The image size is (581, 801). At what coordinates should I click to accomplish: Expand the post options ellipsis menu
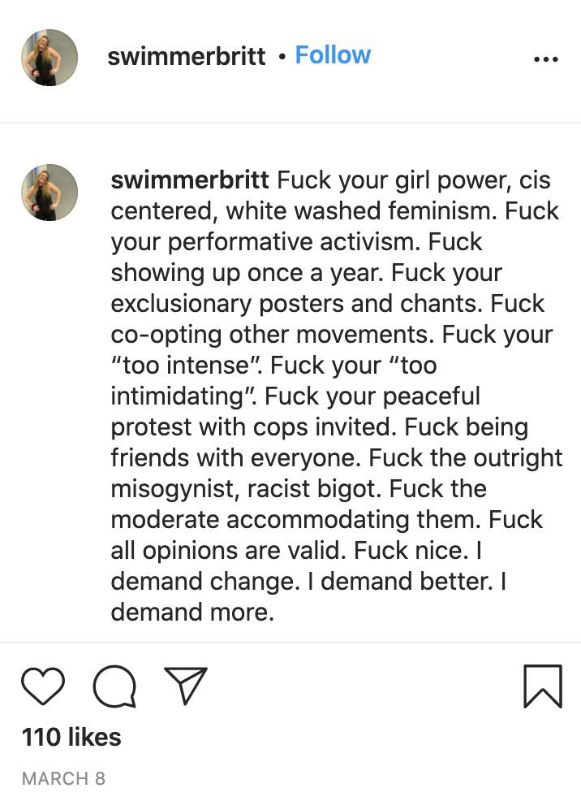coord(545,58)
